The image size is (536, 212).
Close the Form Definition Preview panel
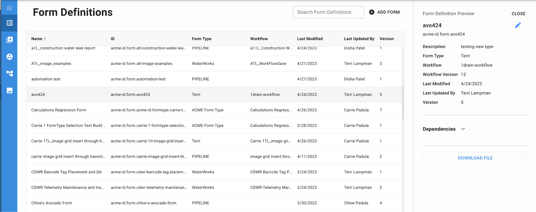518,14
